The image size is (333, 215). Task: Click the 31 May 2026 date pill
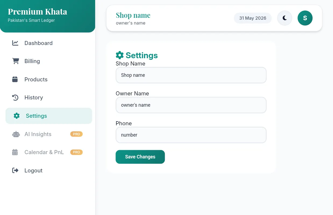tap(253, 18)
